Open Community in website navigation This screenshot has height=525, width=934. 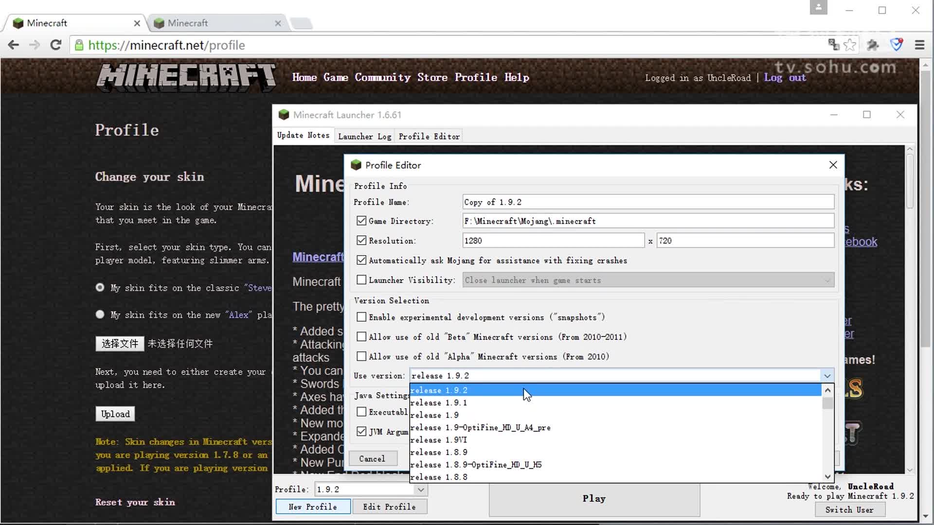pos(382,77)
